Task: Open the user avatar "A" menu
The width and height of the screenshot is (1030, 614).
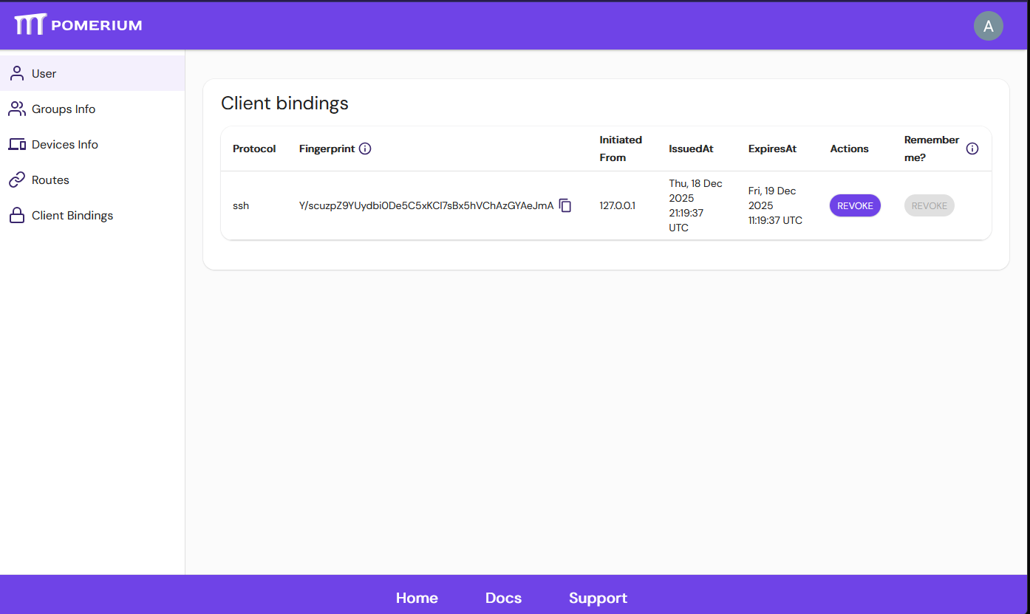Action: tap(988, 26)
